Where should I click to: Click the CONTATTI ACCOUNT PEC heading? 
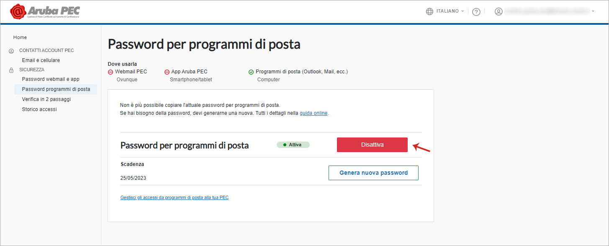click(x=46, y=50)
